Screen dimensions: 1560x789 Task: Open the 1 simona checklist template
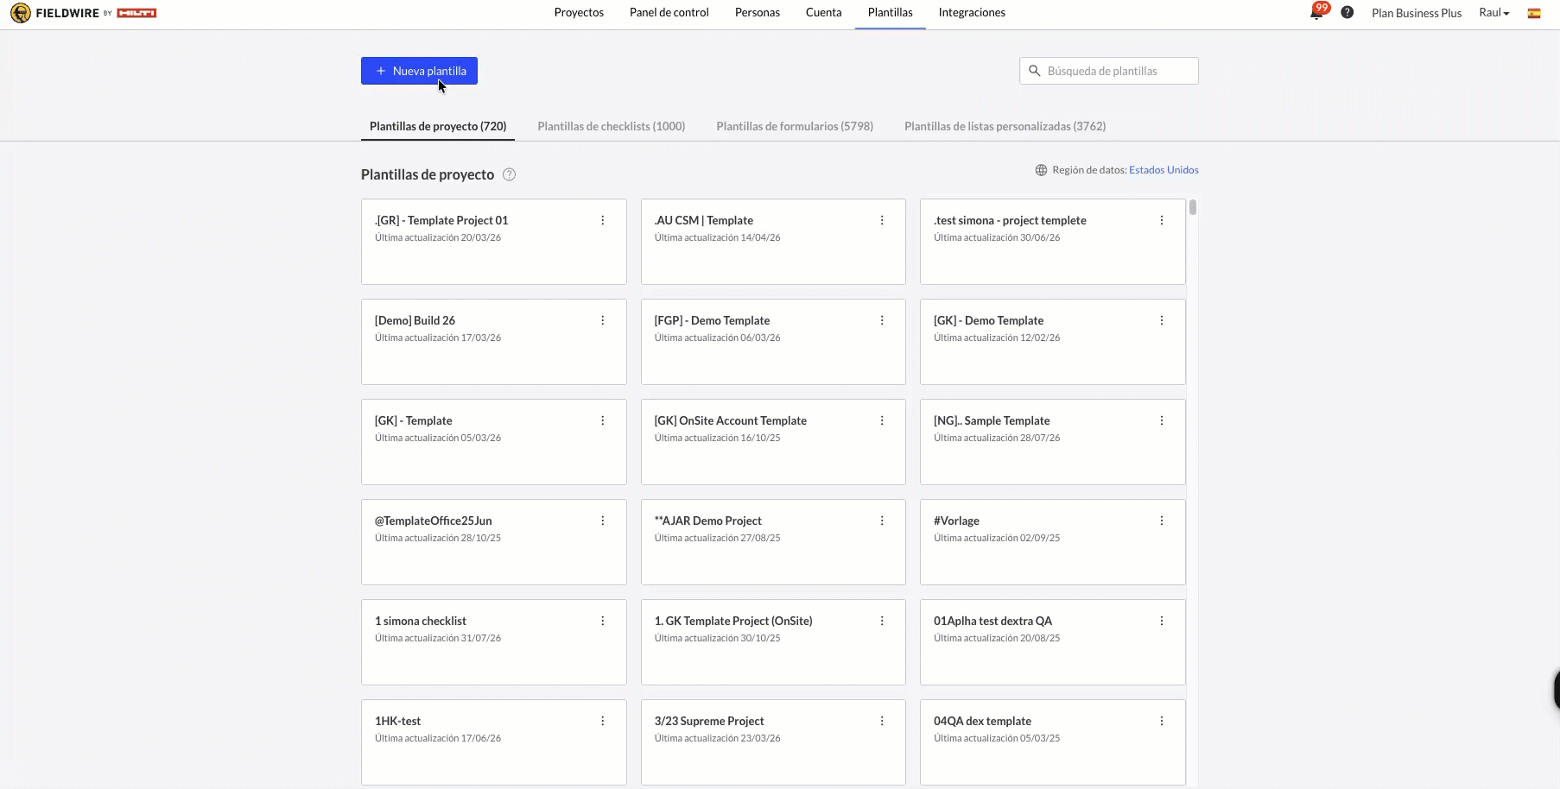[494, 642]
